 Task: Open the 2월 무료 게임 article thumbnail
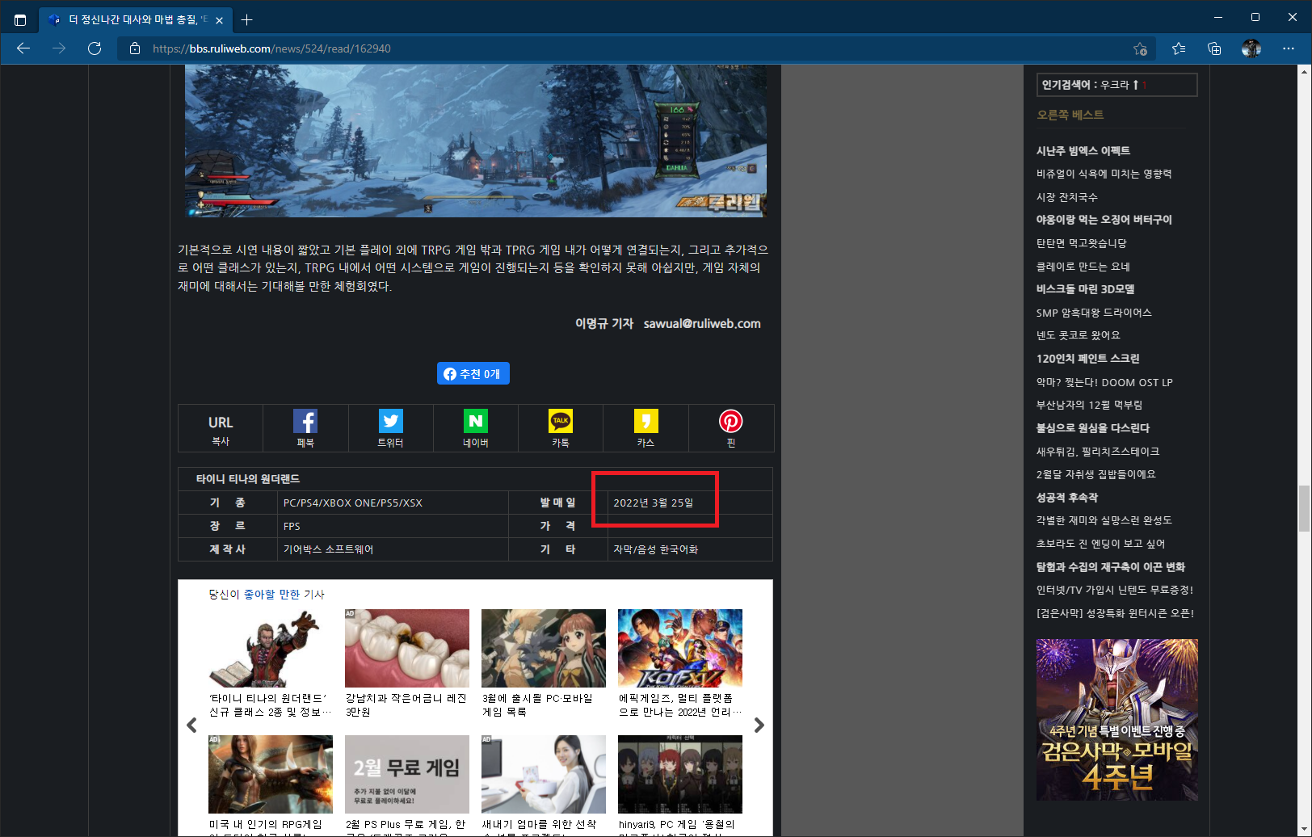tap(406, 774)
